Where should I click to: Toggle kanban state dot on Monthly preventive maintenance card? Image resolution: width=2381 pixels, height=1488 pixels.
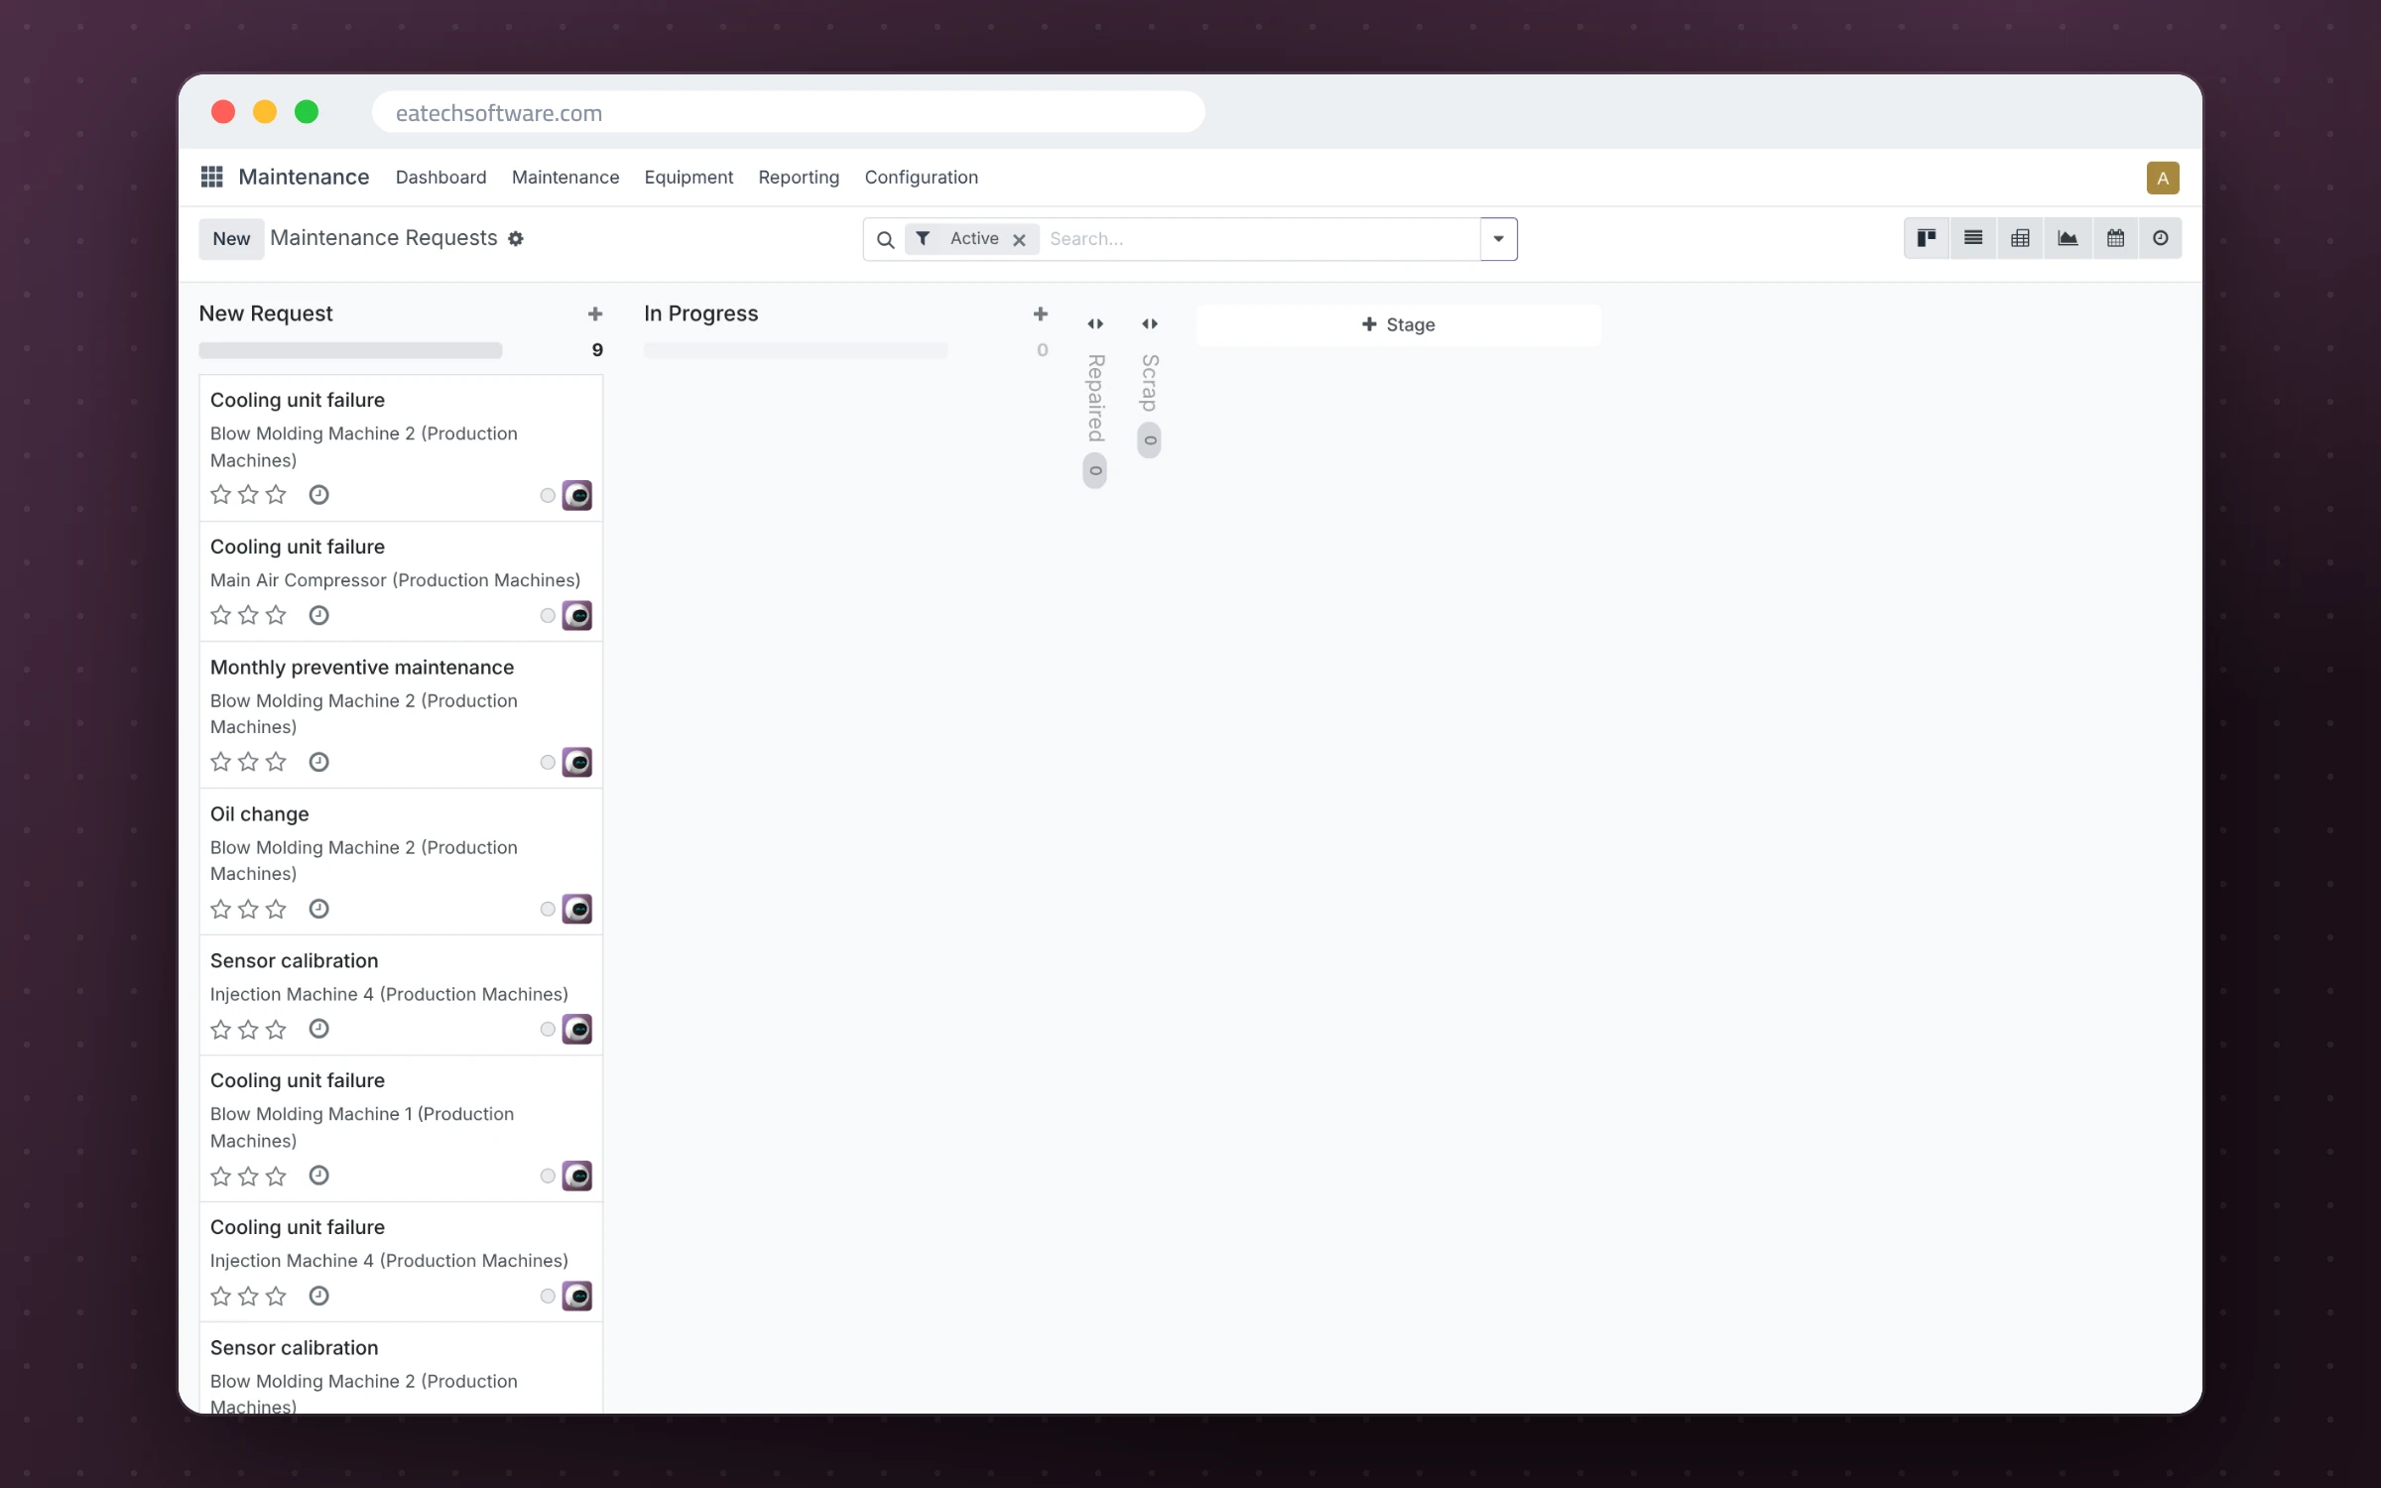click(548, 762)
